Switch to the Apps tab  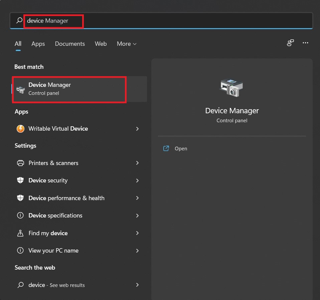(x=38, y=44)
